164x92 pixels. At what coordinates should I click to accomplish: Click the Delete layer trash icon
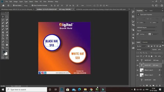pyautogui.click(x=160, y=86)
